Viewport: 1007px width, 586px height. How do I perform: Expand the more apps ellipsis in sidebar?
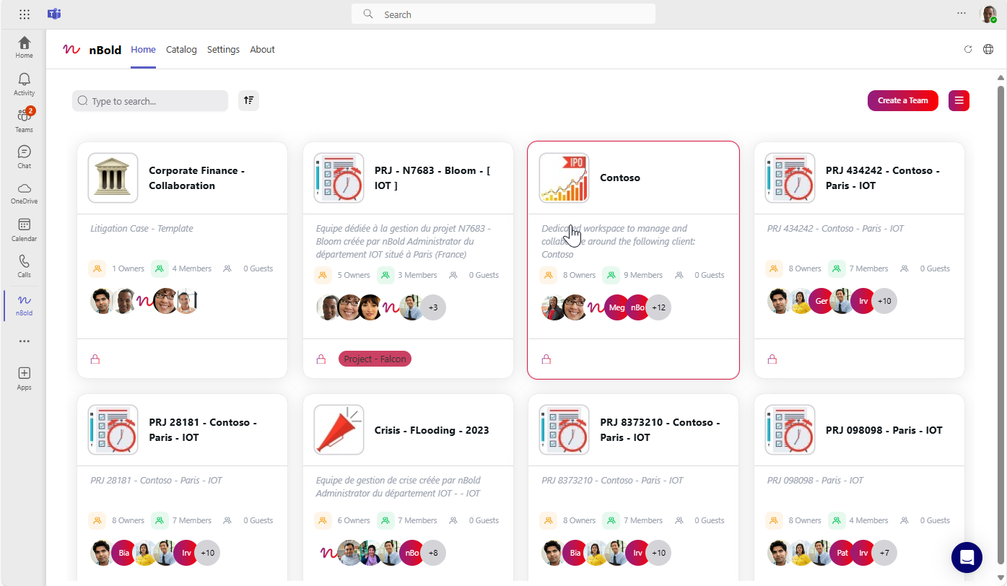[x=24, y=341]
